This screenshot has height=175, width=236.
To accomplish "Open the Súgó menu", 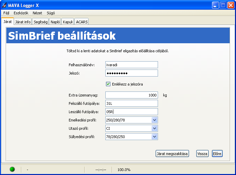I will tap(51, 13).
